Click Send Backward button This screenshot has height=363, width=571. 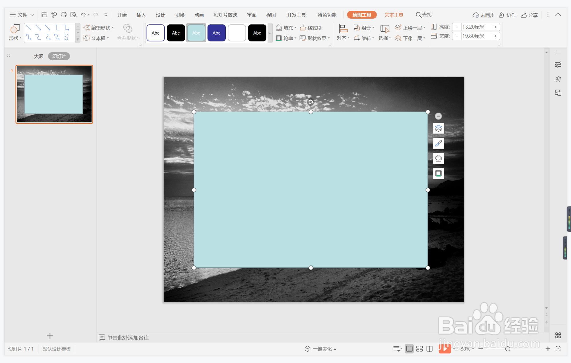(x=410, y=38)
